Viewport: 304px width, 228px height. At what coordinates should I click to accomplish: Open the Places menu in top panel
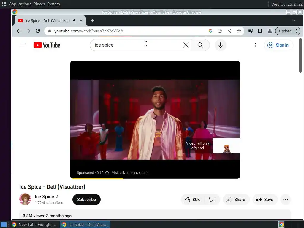tap(39, 4)
